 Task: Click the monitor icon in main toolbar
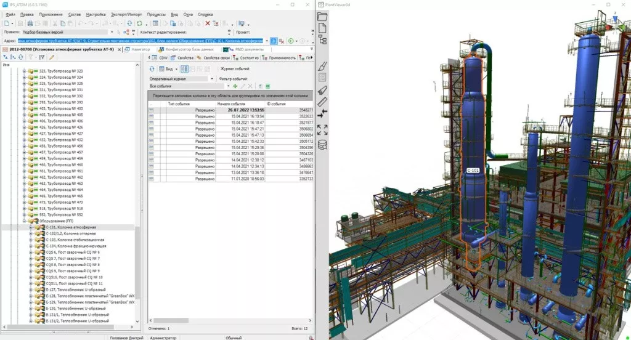pyautogui.click(x=242, y=24)
